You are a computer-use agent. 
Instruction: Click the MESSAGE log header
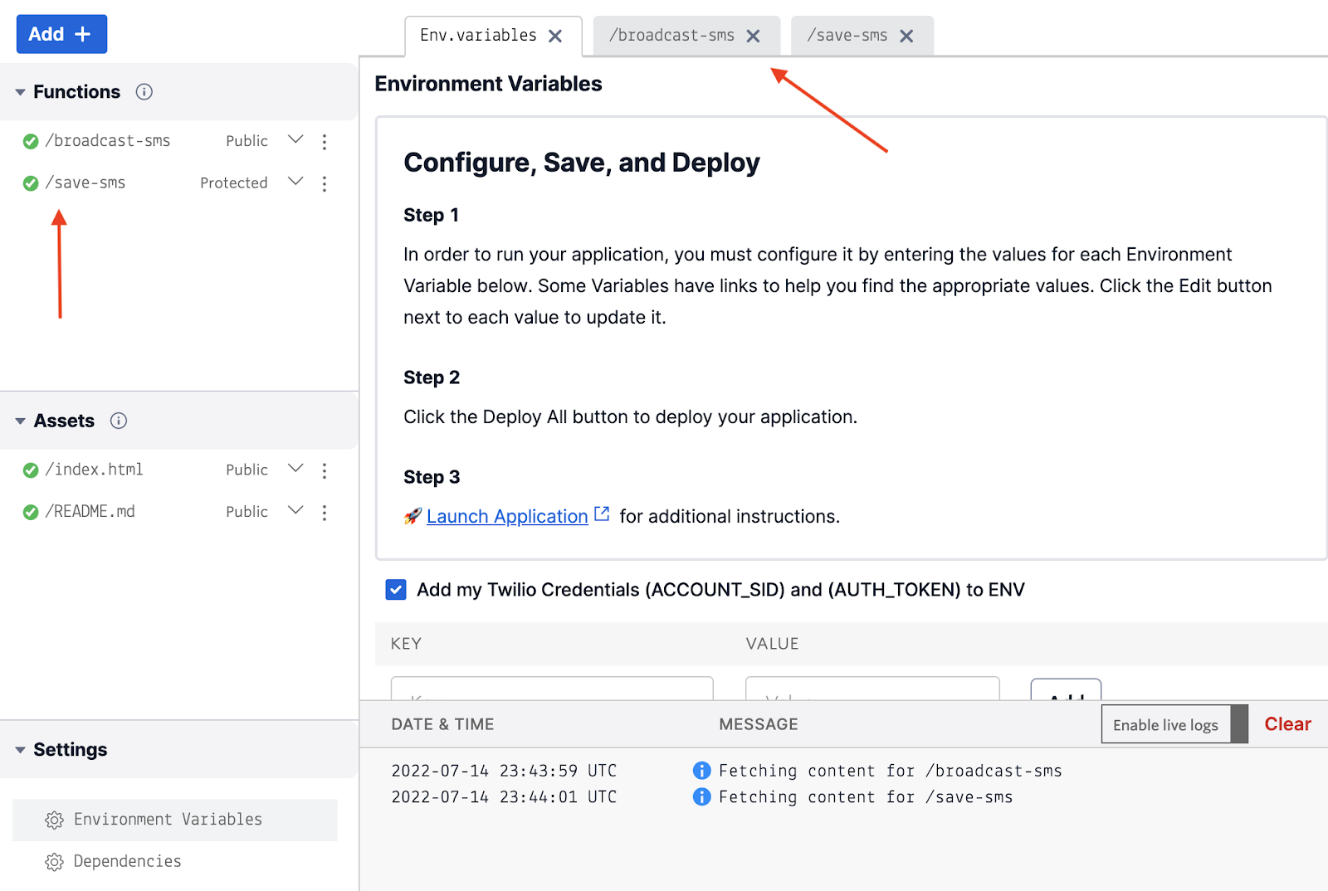point(759,724)
